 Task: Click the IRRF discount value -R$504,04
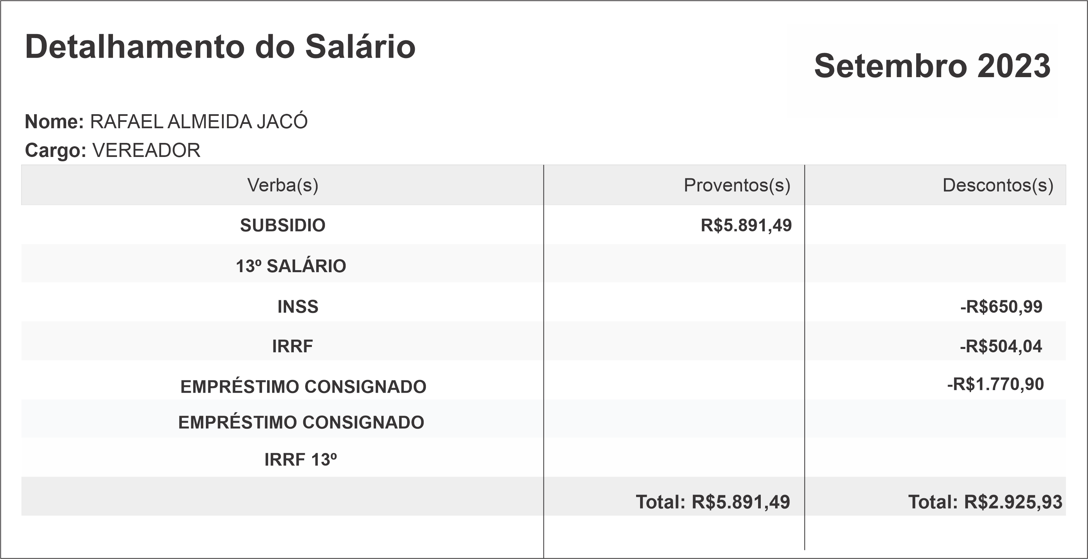(1000, 346)
